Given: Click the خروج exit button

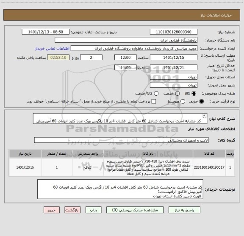Looking at the screenshot, I should pos(52,210).
